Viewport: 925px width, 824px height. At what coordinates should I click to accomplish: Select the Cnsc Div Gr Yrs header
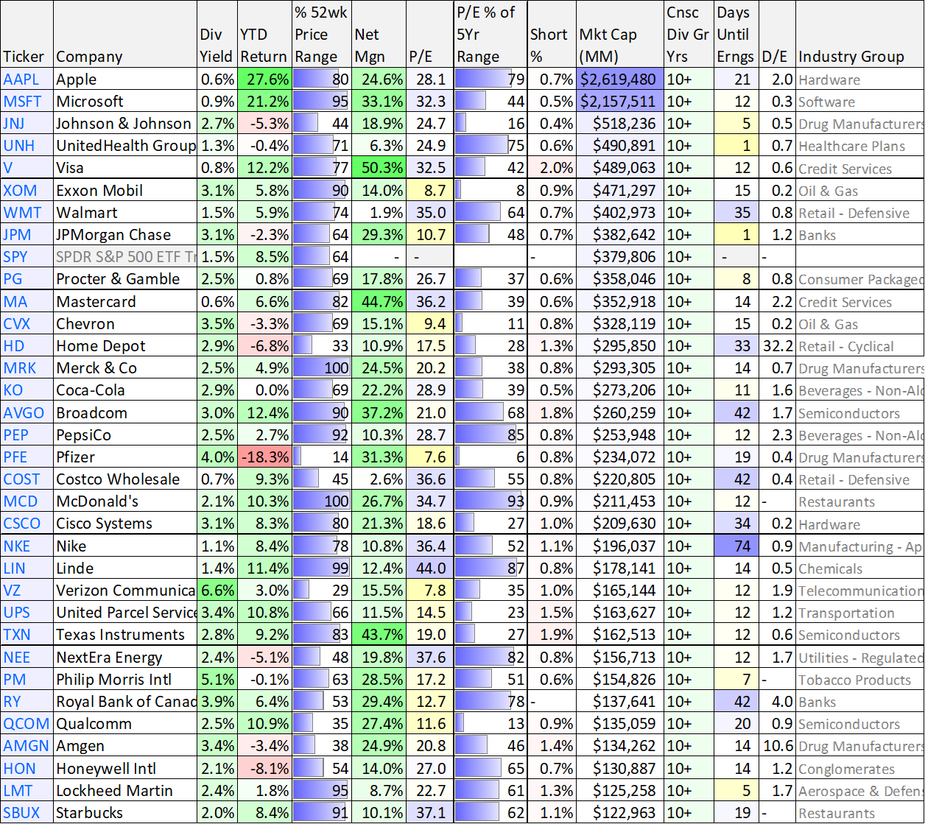[688, 34]
